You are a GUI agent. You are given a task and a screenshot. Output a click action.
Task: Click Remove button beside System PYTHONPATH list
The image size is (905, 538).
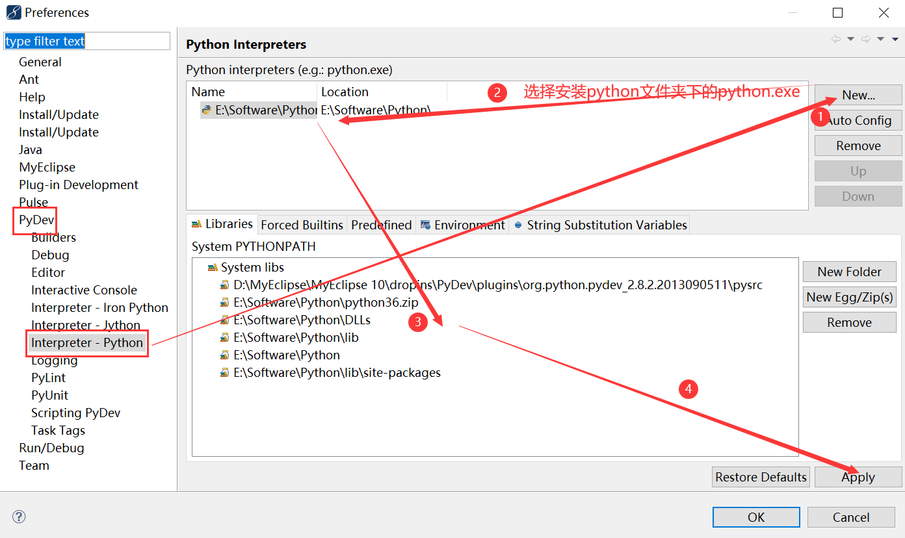point(849,322)
